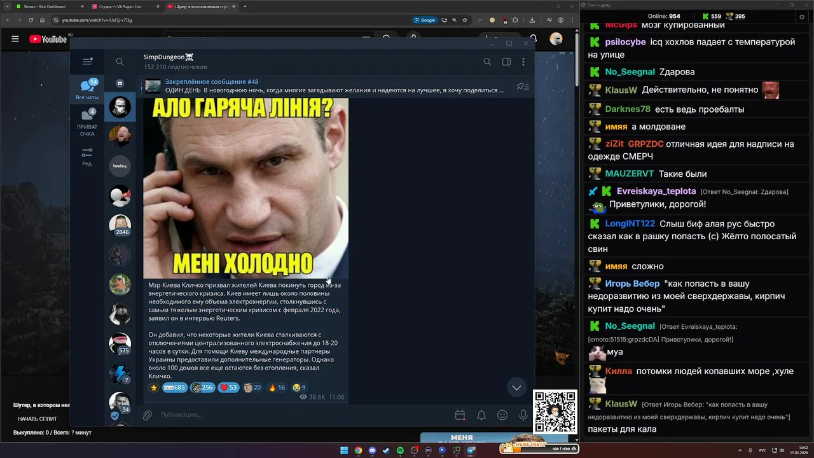Click the search icon above the Telegram chat list
The width and height of the screenshot is (814, 458).
click(120, 62)
